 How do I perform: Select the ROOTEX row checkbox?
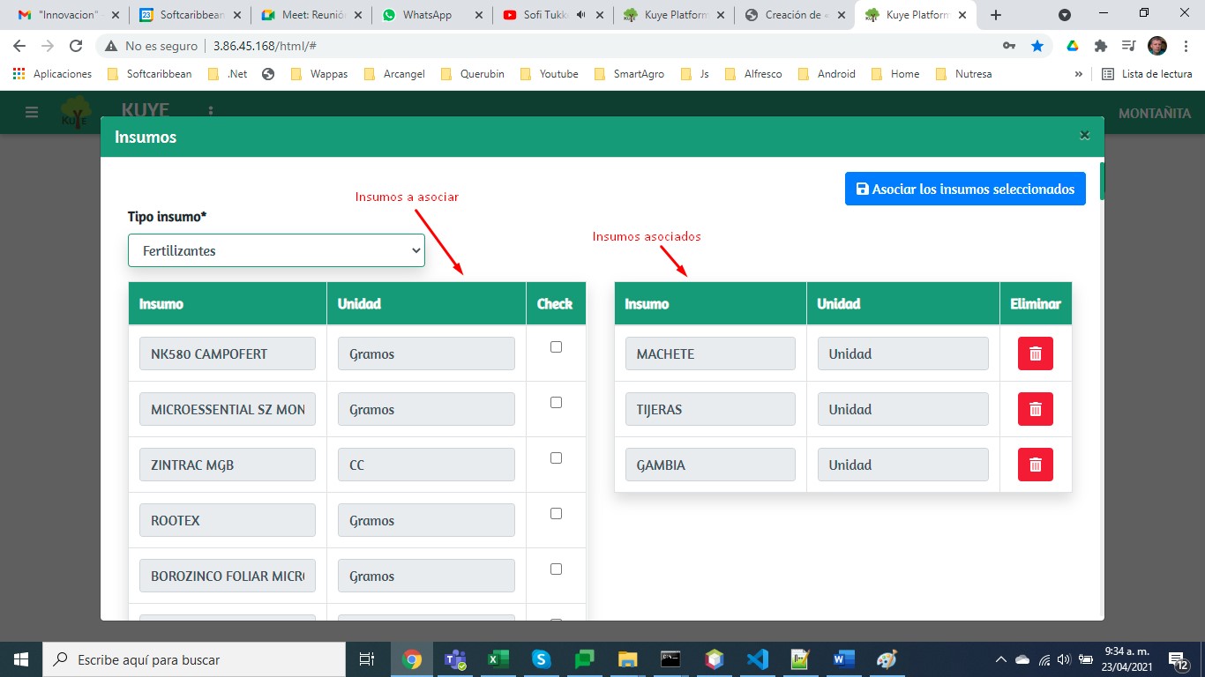[x=556, y=514]
